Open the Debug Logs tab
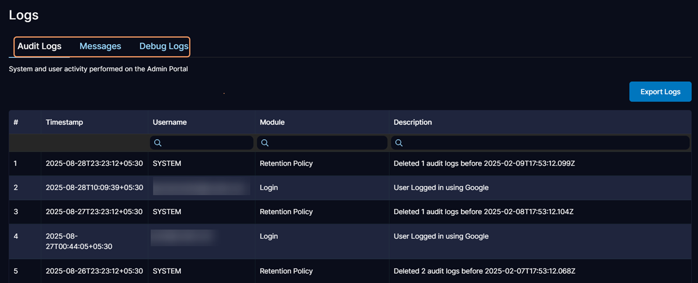 coord(163,46)
